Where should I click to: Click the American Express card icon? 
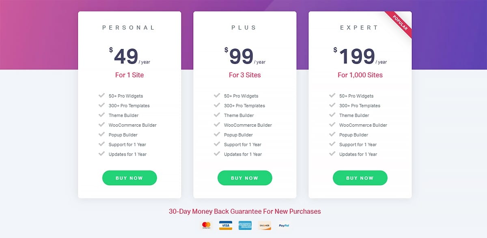coord(245,225)
